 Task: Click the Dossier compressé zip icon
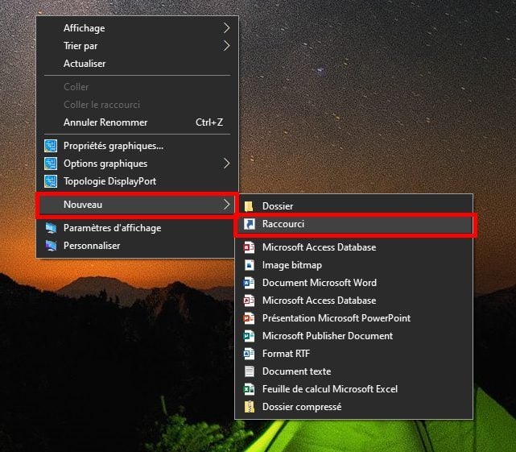pyautogui.click(x=249, y=407)
